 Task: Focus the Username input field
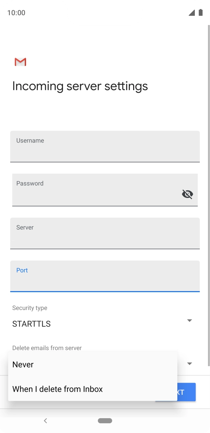(105, 147)
